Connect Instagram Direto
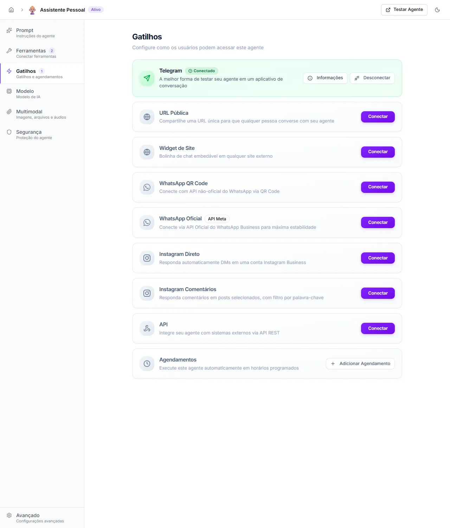The height and width of the screenshot is (528, 450). 378,258
